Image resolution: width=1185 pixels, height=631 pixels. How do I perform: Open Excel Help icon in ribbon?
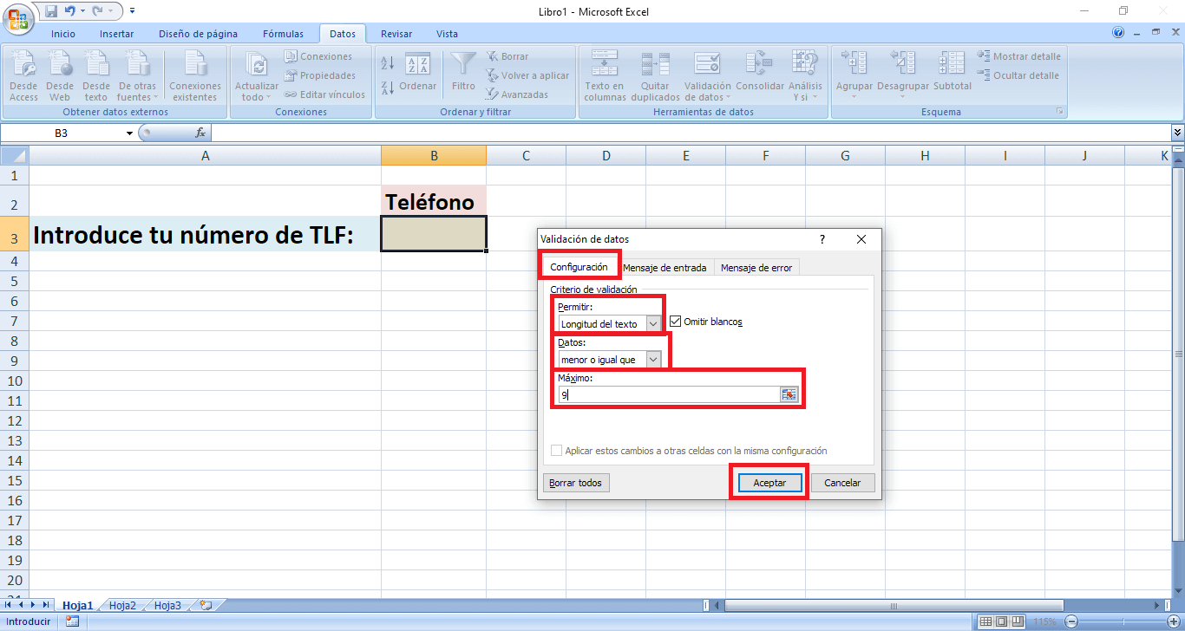1118,33
